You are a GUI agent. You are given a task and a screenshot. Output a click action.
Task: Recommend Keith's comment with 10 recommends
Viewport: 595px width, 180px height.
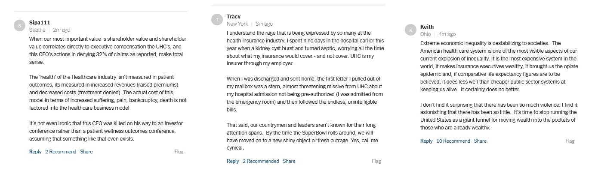coord(453,141)
